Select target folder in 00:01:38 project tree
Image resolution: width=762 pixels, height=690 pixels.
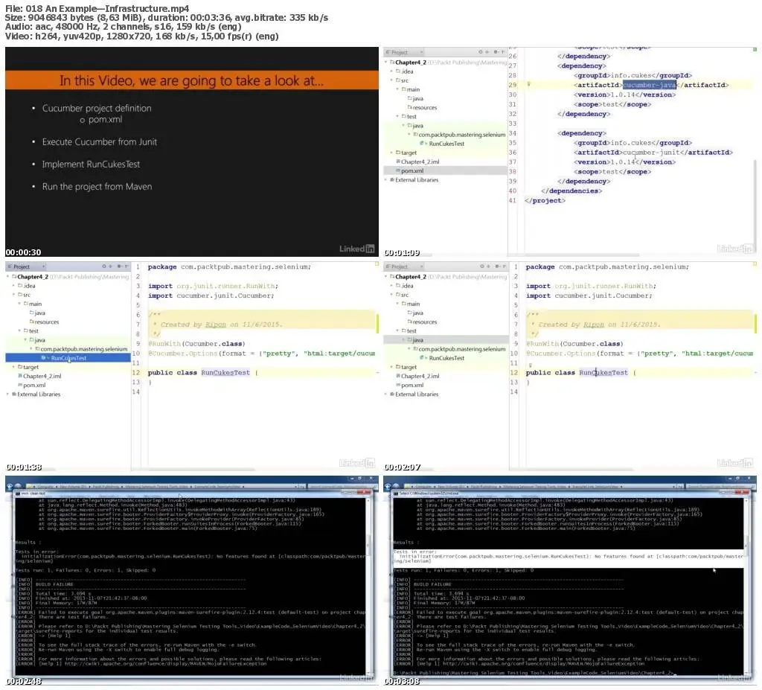tap(31, 367)
